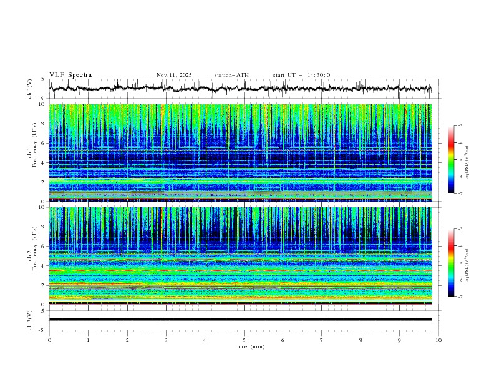Click the upper PSD color bar
This screenshot has height=382, width=494.
451,160
